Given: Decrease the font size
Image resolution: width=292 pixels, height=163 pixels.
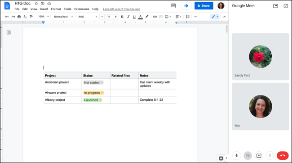Looking at the screenshot, I should (x=102, y=17).
